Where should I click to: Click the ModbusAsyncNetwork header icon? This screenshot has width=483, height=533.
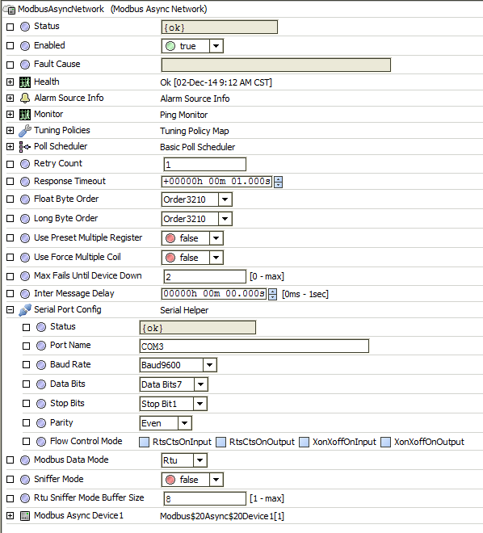pos(9,10)
